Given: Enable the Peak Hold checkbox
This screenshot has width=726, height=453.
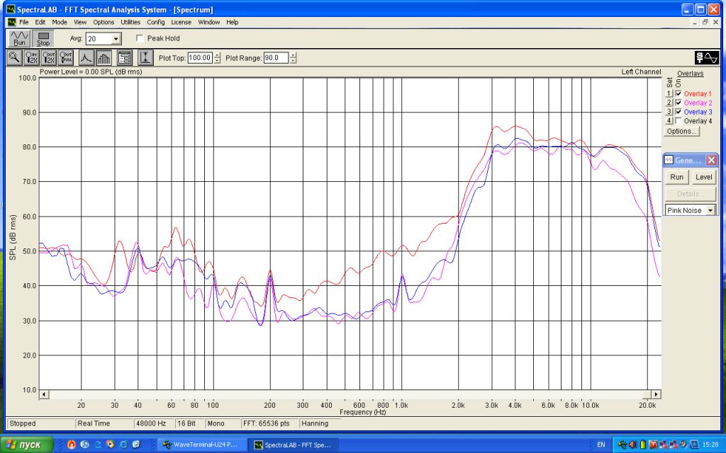Looking at the screenshot, I should [140, 38].
